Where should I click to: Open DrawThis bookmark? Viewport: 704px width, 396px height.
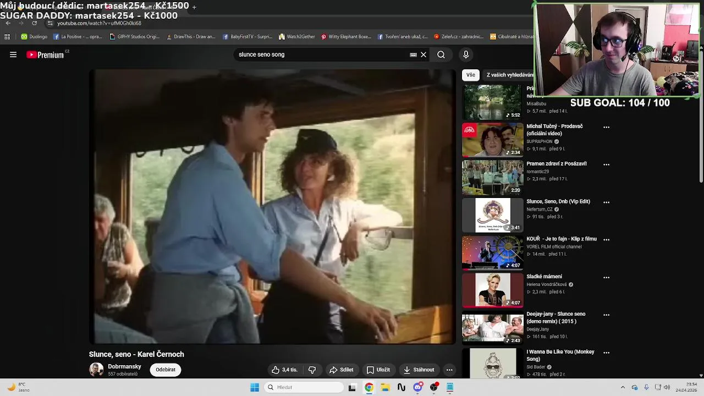click(191, 37)
